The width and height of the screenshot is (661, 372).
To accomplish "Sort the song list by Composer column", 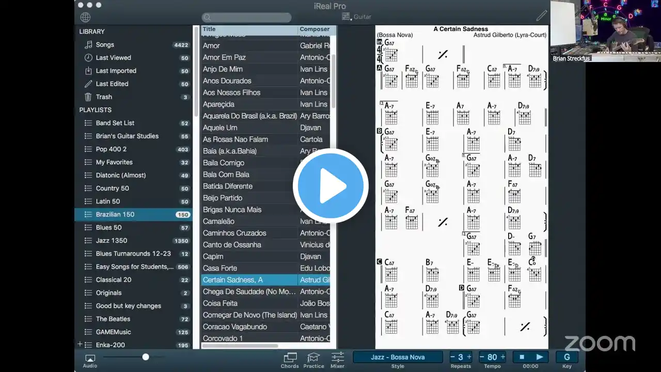I will pos(314,29).
